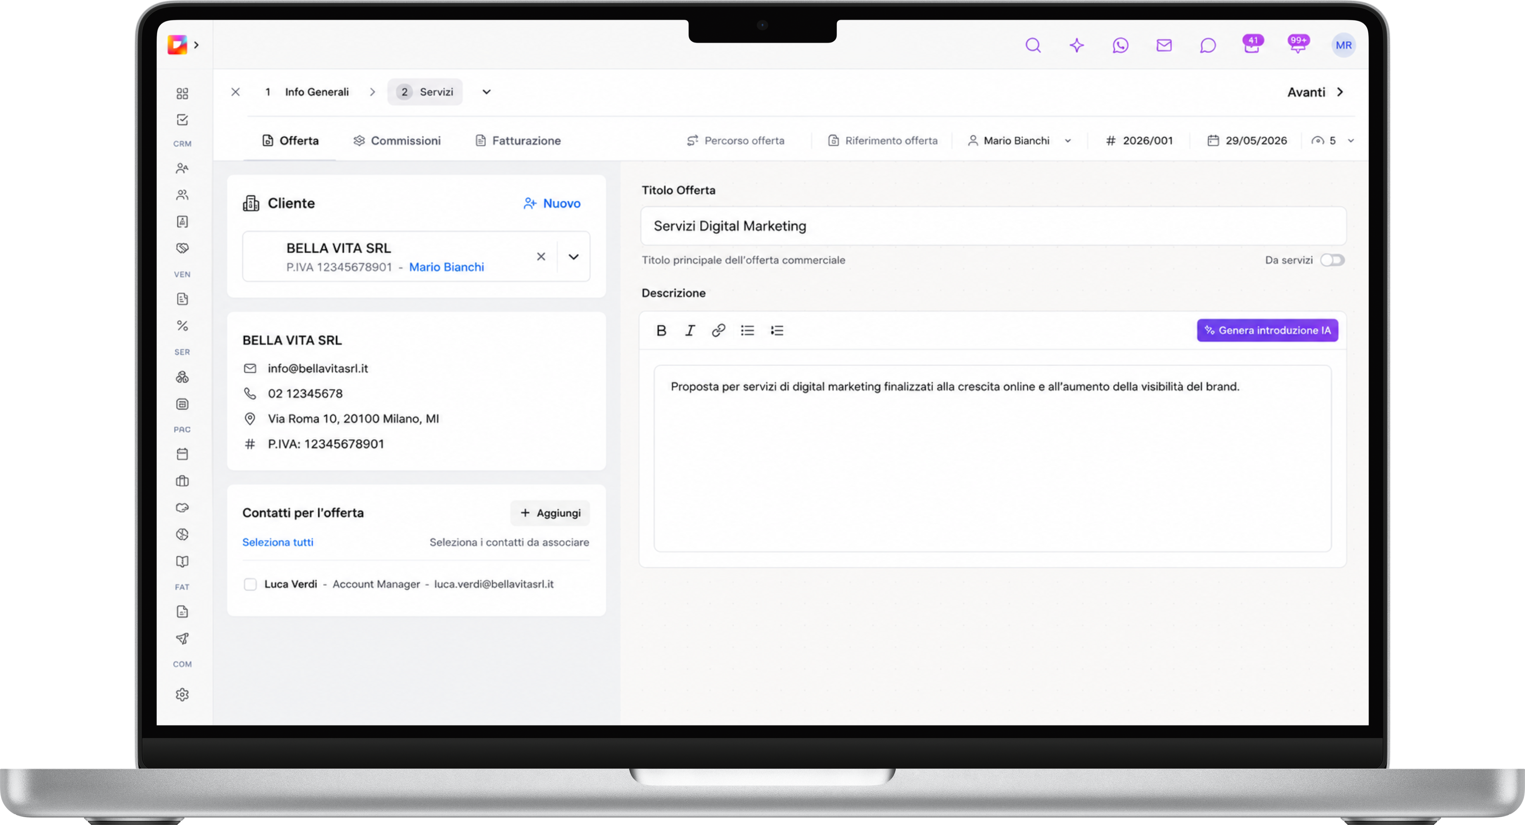1525x825 pixels.
Task: Open the search icon in top bar
Action: [x=1033, y=45]
